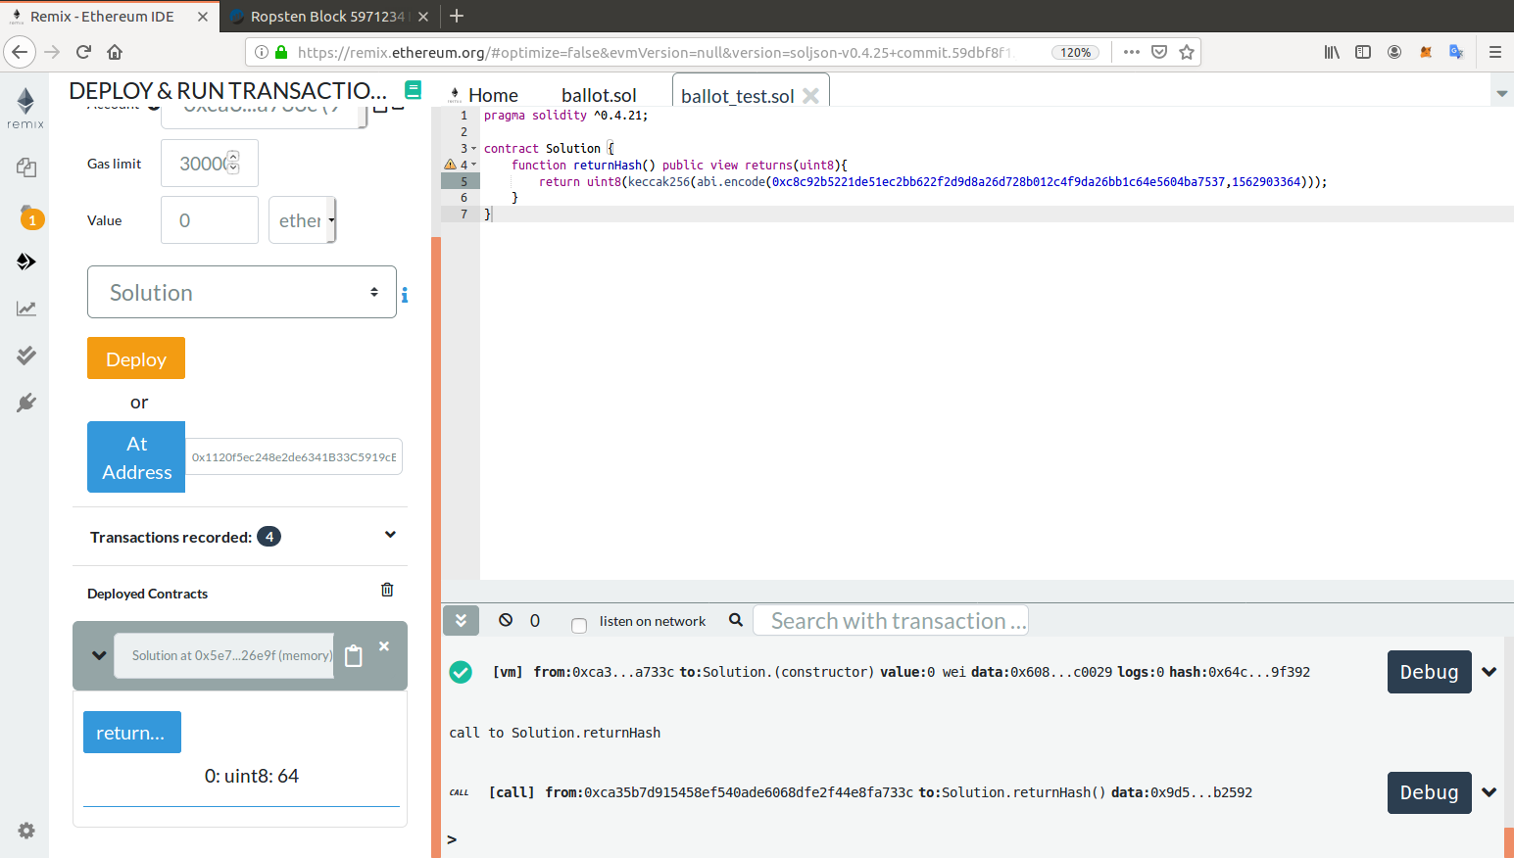The image size is (1514, 858).
Task: Toggle the listen on network checkbox
Action: 579,625
